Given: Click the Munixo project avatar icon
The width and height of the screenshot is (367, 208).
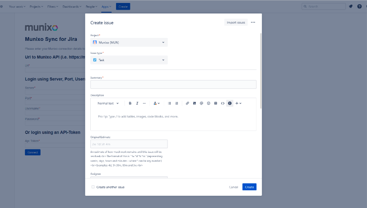Looking at the screenshot, I should [x=95, y=42].
